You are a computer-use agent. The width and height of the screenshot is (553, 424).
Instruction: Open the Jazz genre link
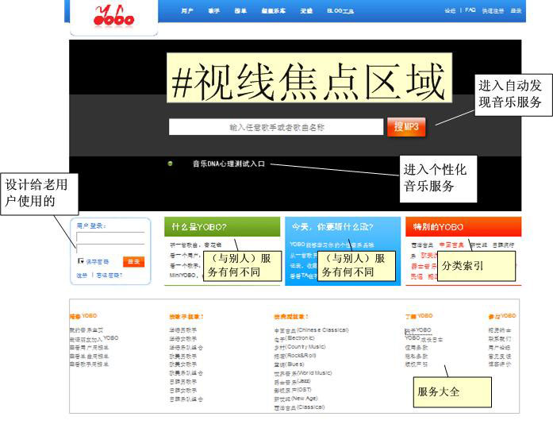[293, 381]
